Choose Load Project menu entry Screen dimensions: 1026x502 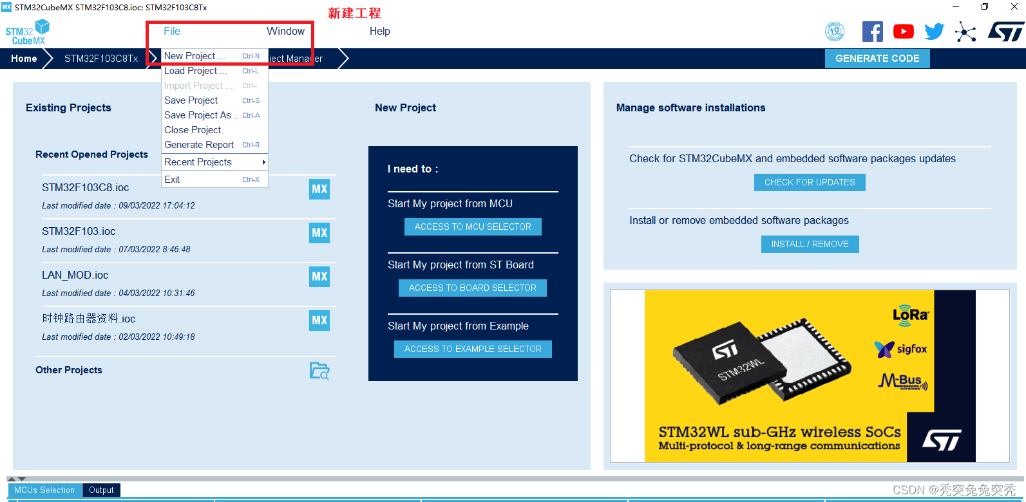pos(214,71)
